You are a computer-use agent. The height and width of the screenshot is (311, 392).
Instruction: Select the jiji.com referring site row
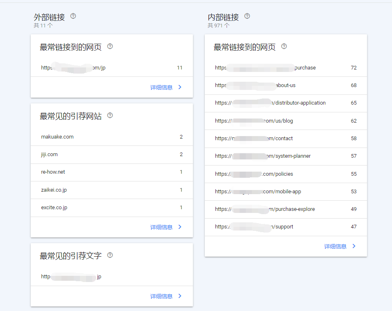pyautogui.click(x=111, y=154)
